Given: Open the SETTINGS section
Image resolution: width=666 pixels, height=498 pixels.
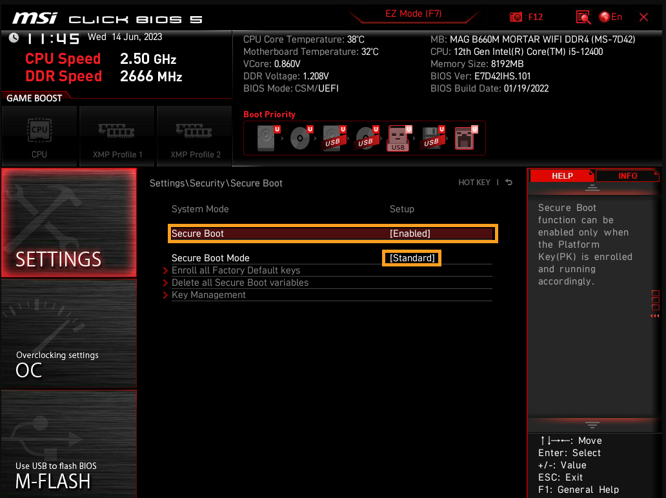Looking at the screenshot, I should pos(69,223).
